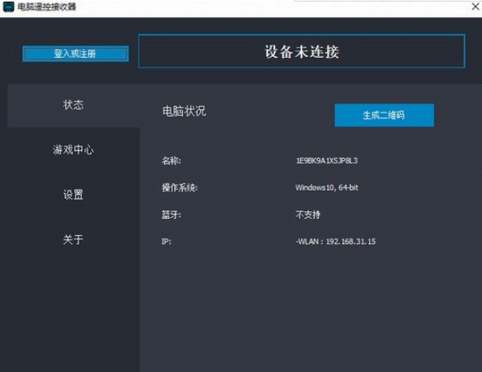
Task: Click the 蓝牙: label
Action: tap(171, 214)
